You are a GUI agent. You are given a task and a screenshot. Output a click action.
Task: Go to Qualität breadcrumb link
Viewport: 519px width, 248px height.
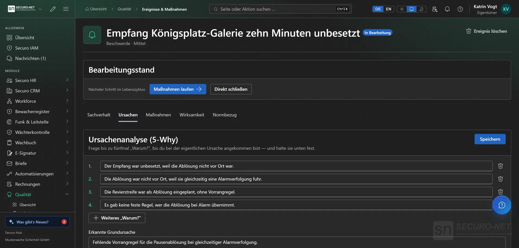pyautogui.click(x=124, y=9)
